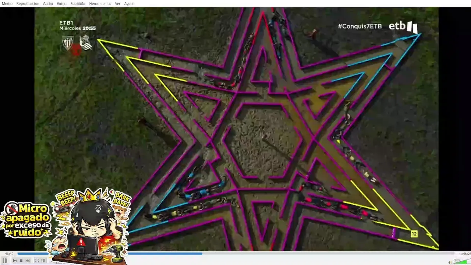Viewport: 471px width, 265px height.
Task: Mute audio via the speaker icon
Action: [x=450, y=262]
